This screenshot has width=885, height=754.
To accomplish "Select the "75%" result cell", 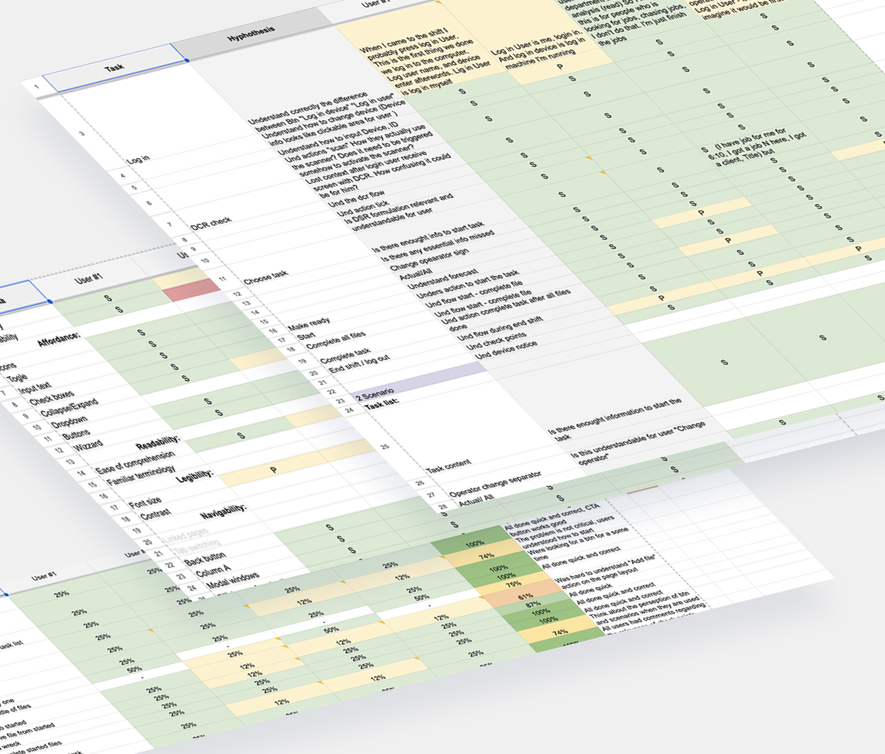I will click(x=512, y=583).
